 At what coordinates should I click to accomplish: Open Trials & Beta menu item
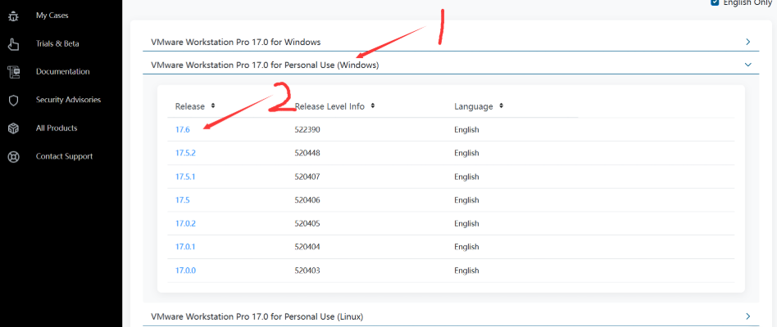[57, 43]
